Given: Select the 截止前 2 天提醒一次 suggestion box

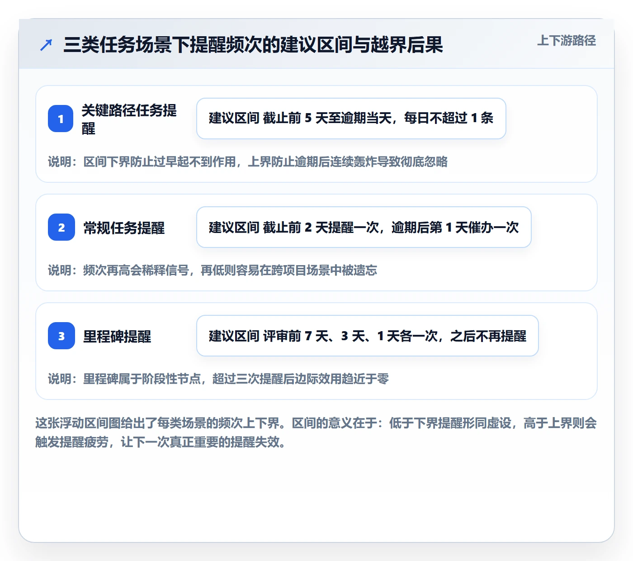Looking at the screenshot, I should coord(364,227).
